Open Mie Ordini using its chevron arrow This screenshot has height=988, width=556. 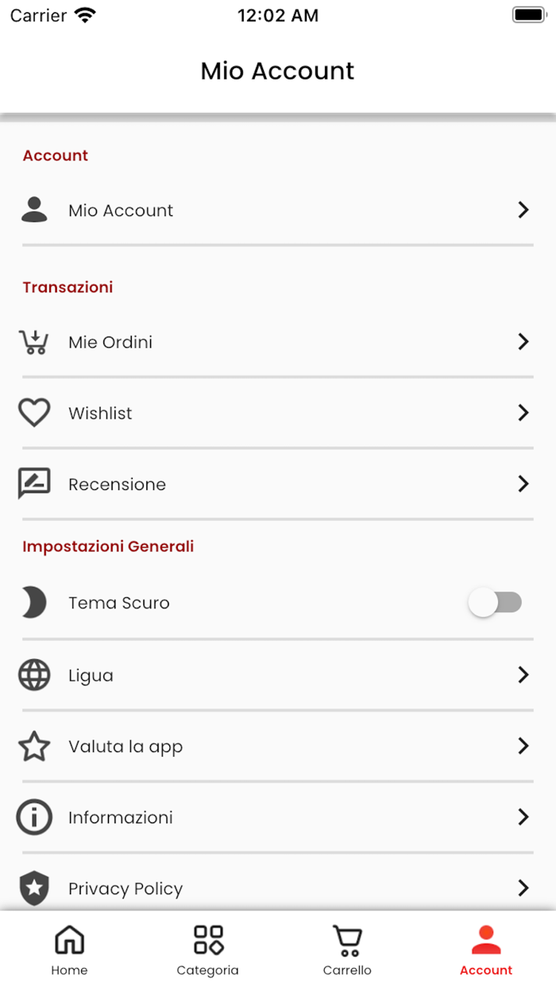point(523,342)
